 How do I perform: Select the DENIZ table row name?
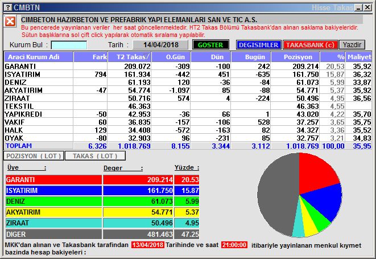click(15, 82)
